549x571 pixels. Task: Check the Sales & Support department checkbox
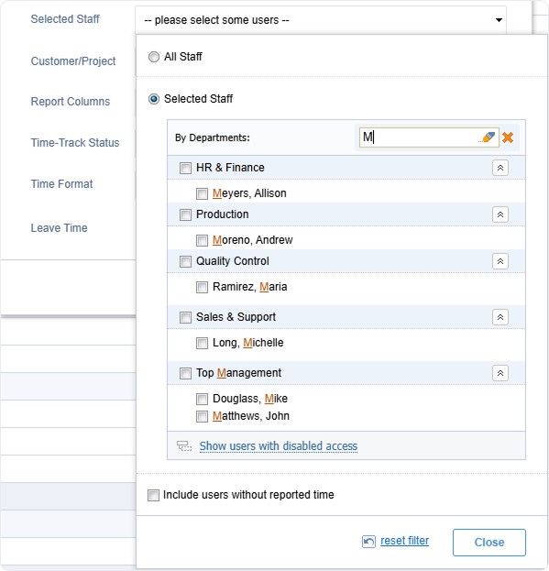(x=185, y=317)
